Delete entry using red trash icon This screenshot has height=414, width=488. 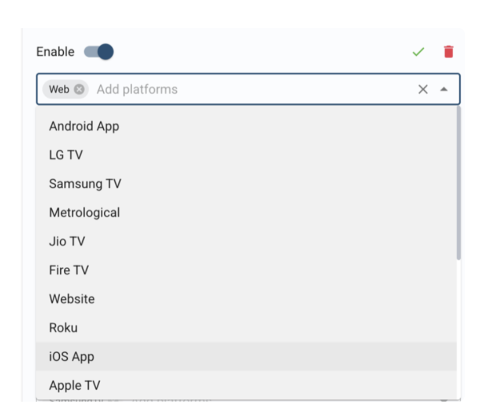(449, 52)
